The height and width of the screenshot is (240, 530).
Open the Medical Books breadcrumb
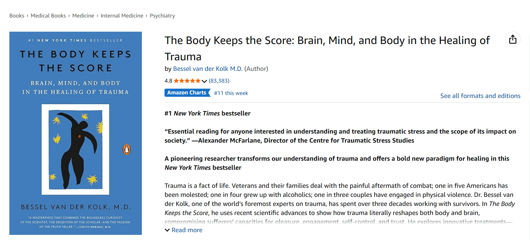(x=48, y=15)
